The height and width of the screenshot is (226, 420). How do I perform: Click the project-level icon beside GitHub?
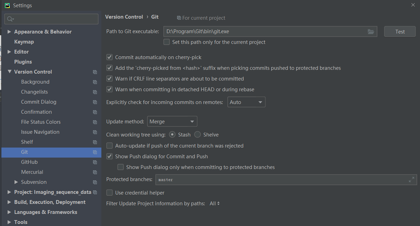(x=95, y=162)
